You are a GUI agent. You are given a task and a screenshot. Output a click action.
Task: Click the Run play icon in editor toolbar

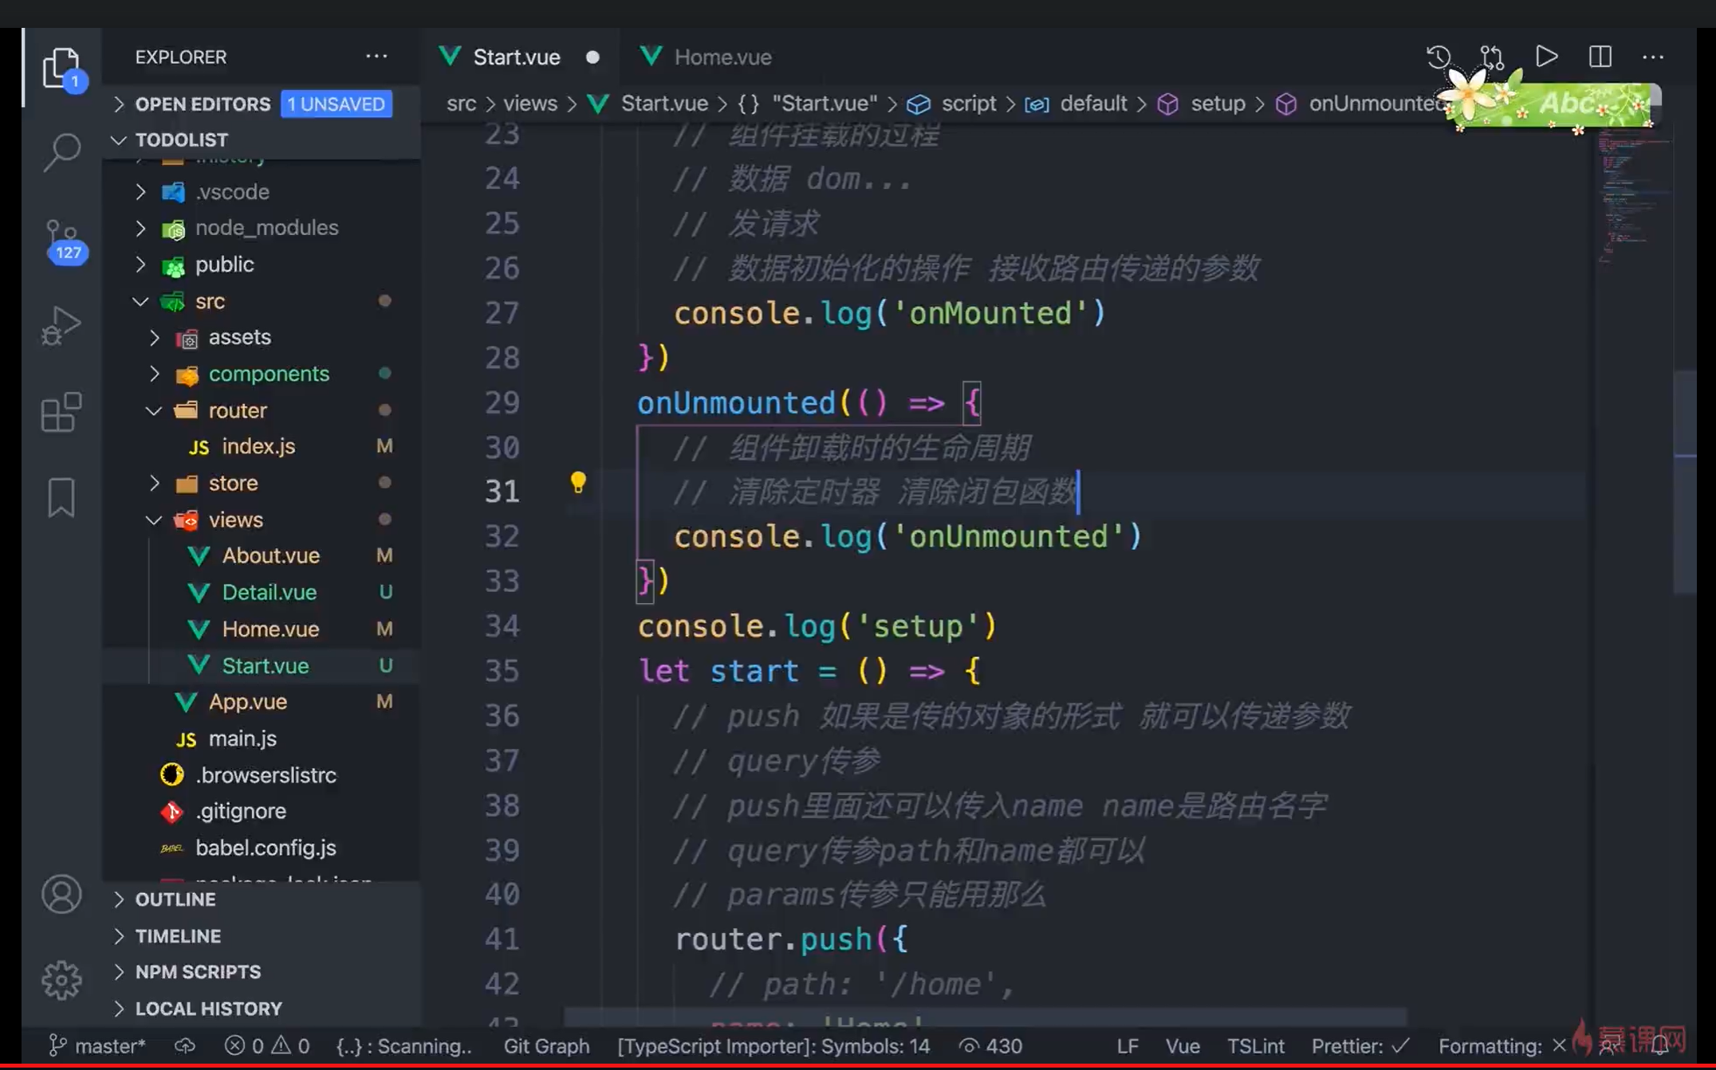coord(1546,57)
